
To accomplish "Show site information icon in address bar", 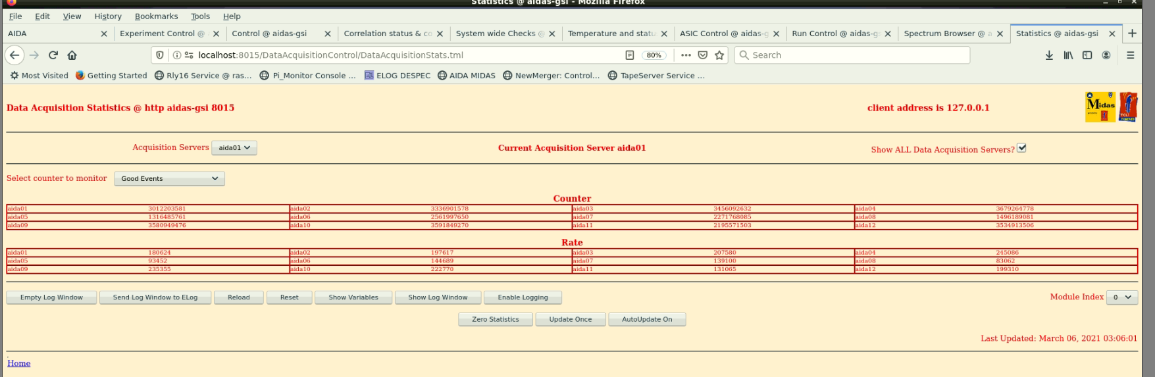I will pyautogui.click(x=176, y=55).
